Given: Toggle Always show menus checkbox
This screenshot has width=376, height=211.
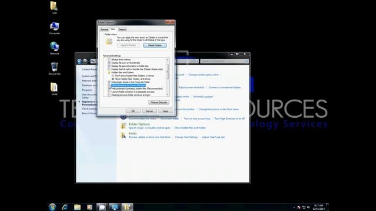Looking at the screenshot, I should [109, 60].
